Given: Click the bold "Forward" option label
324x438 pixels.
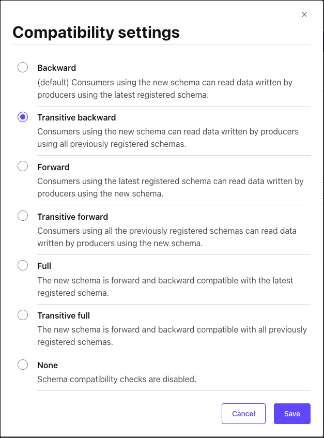Looking at the screenshot, I should click(x=53, y=167).
